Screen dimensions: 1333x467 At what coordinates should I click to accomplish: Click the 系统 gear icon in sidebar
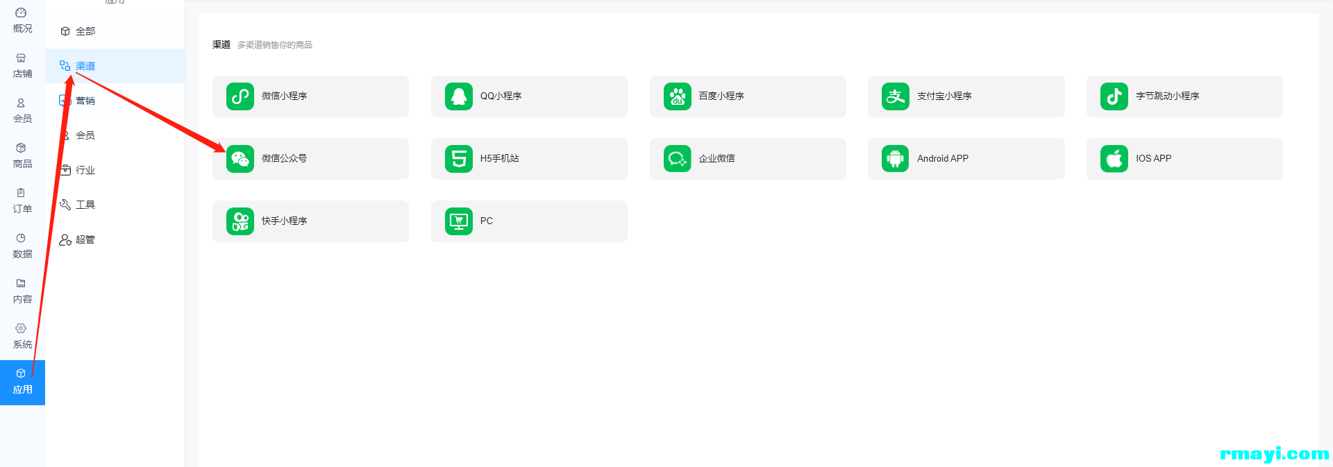[21, 328]
